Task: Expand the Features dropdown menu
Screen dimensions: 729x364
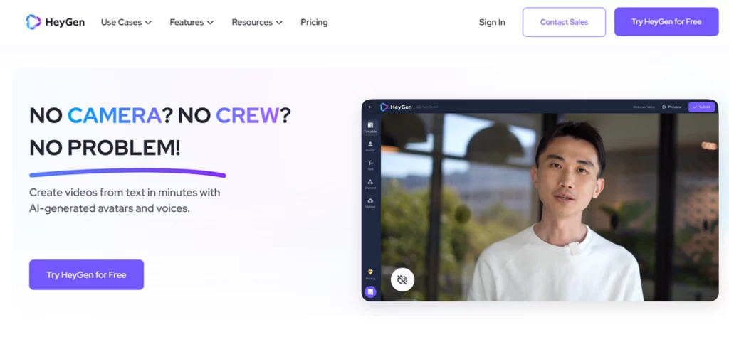Action: coord(192,22)
